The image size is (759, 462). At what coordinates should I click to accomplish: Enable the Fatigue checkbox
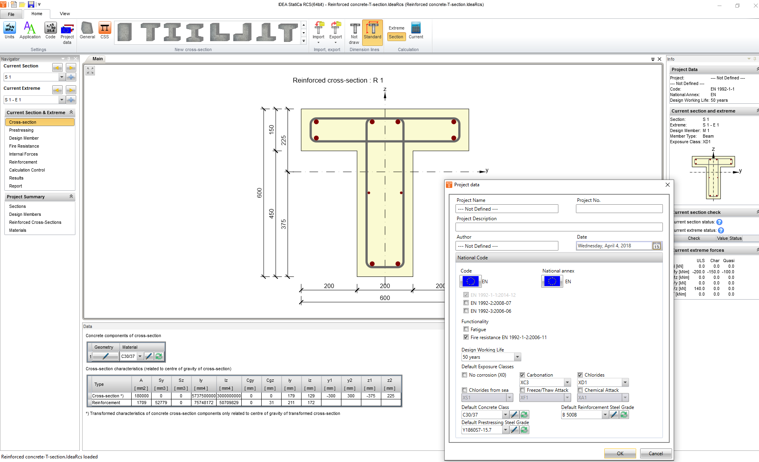coord(466,330)
